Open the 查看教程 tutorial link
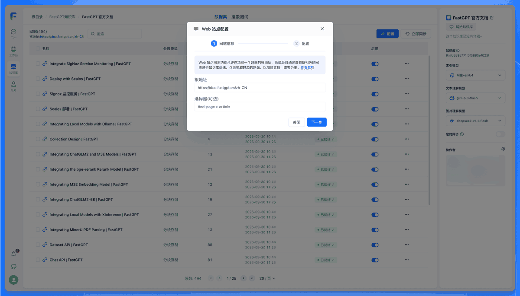Image resolution: width=520 pixels, height=296 pixels. (307, 68)
